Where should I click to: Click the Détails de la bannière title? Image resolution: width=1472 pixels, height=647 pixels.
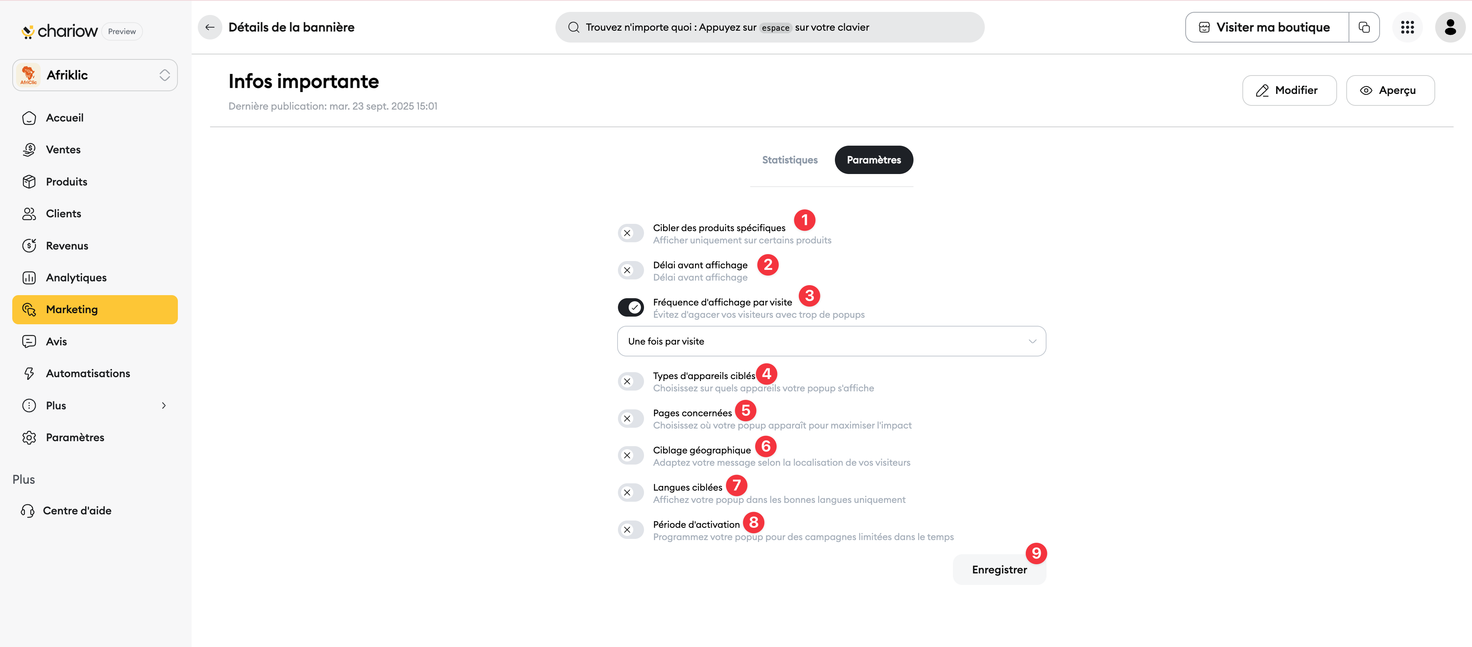tap(291, 28)
